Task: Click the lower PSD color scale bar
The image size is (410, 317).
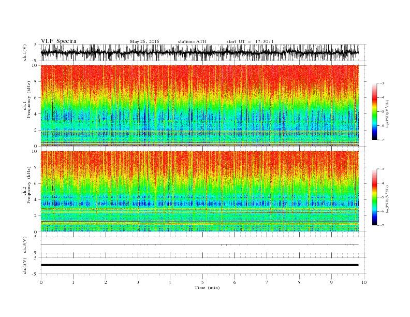Action: [x=374, y=197]
